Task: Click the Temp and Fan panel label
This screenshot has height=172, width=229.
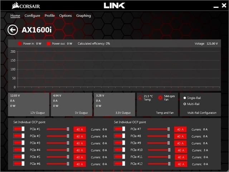Action: tap(165, 113)
